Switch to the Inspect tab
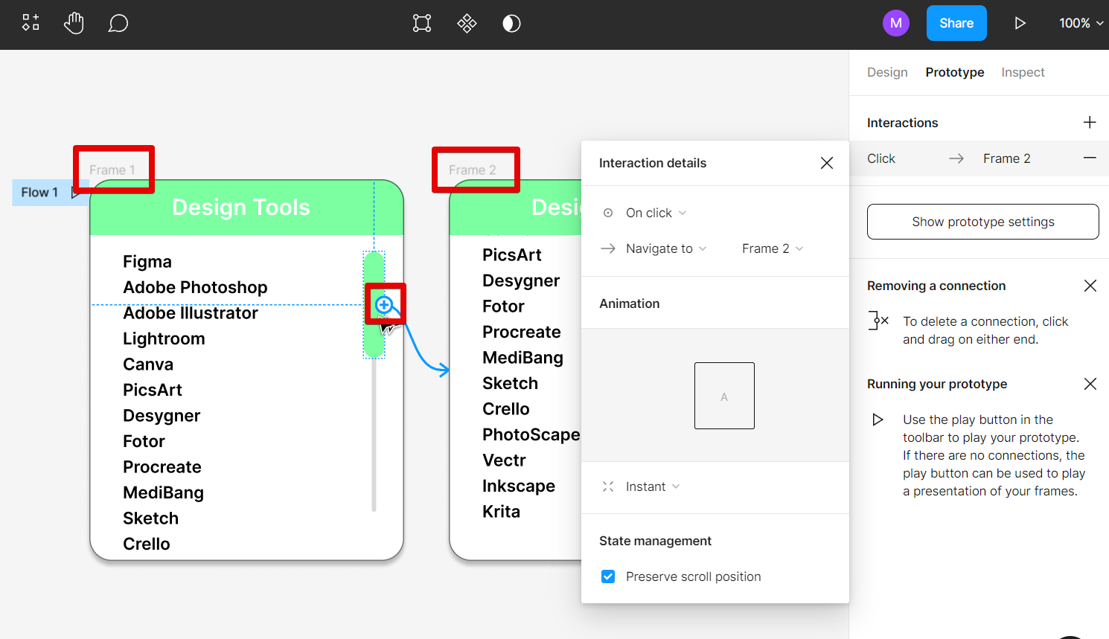Viewport: 1109px width, 639px height. click(1023, 72)
